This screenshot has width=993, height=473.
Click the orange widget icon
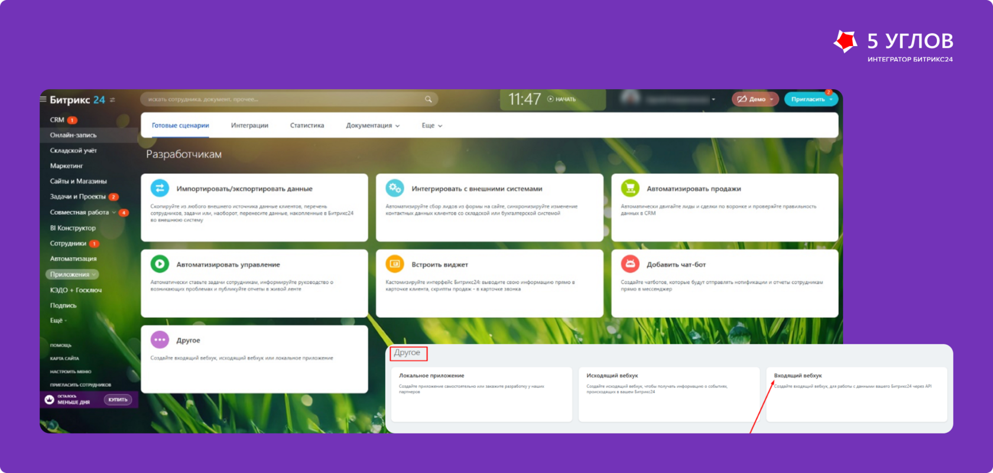[x=395, y=264]
